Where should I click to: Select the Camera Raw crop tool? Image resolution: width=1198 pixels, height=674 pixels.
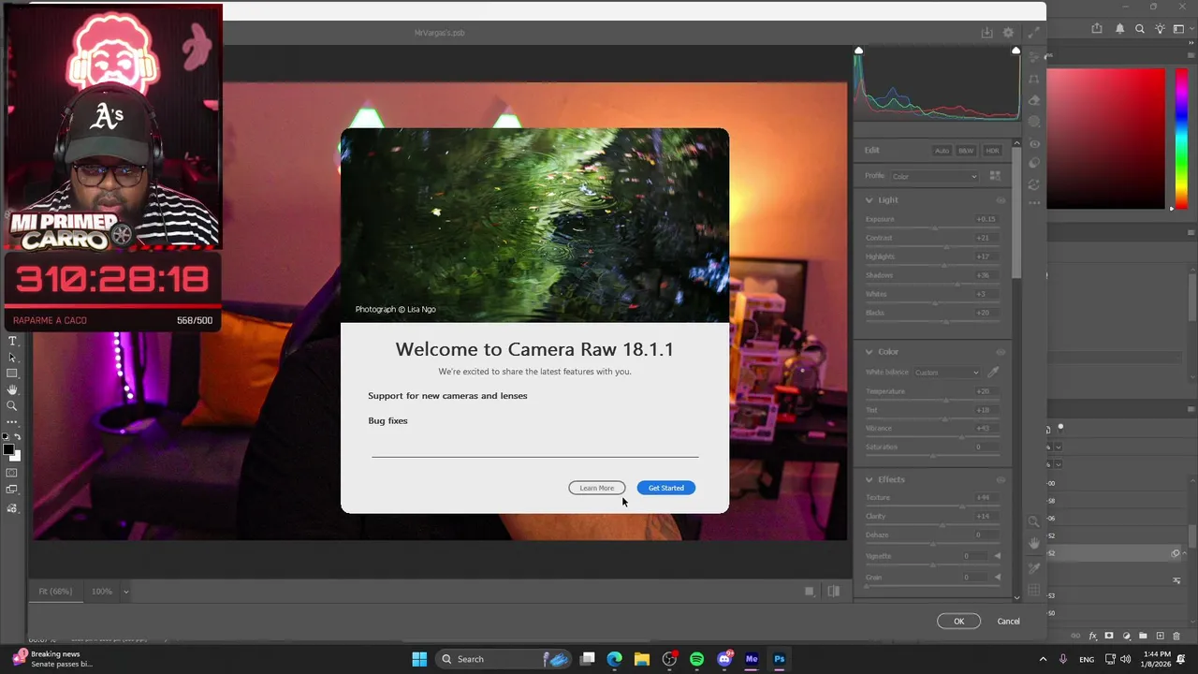pyautogui.click(x=1033, y=80)
